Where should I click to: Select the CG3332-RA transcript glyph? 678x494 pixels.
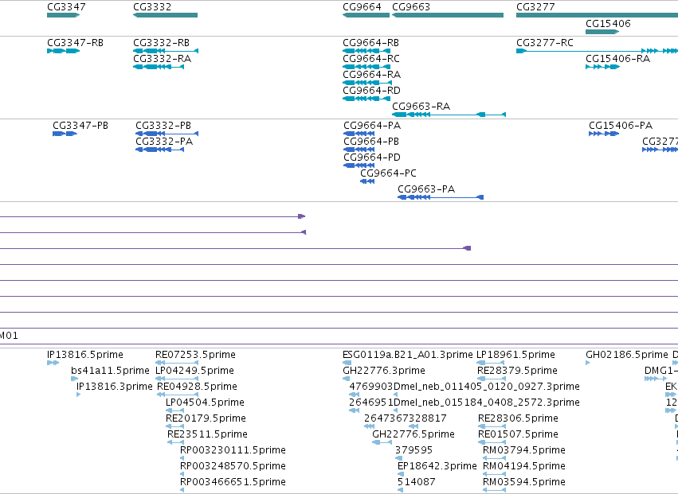pos(159,67)
